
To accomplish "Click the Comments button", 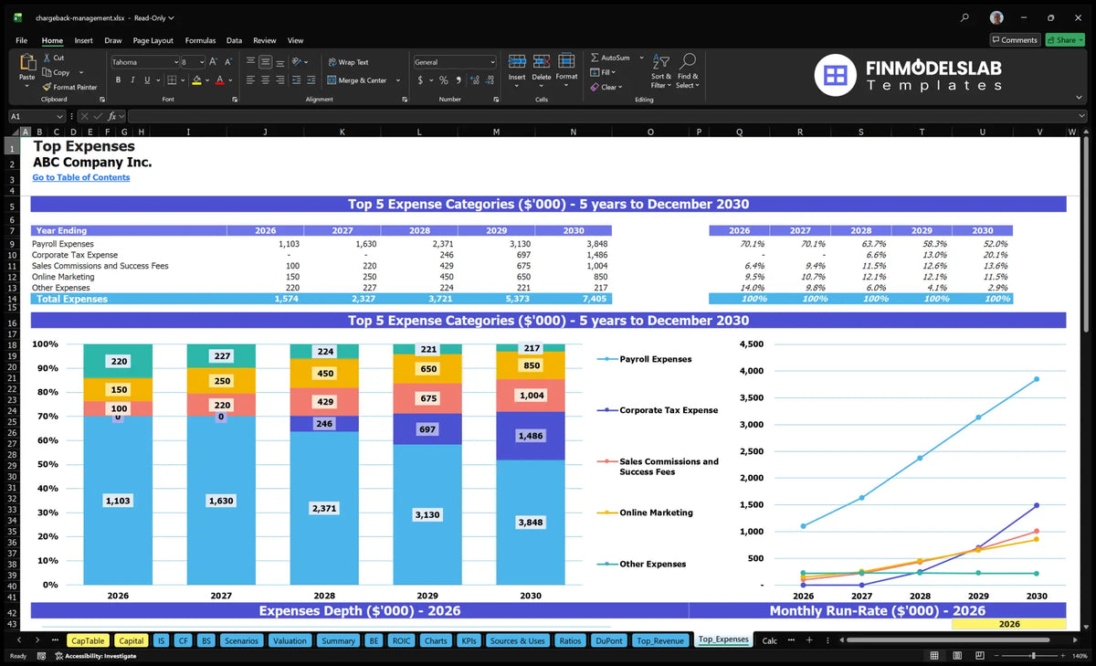I will coord(1015,40).
